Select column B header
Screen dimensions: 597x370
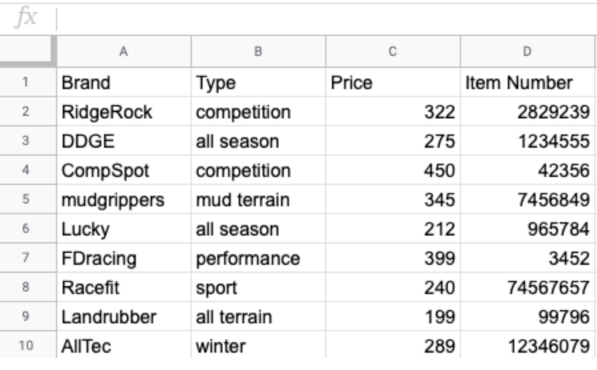pos(258,51)
